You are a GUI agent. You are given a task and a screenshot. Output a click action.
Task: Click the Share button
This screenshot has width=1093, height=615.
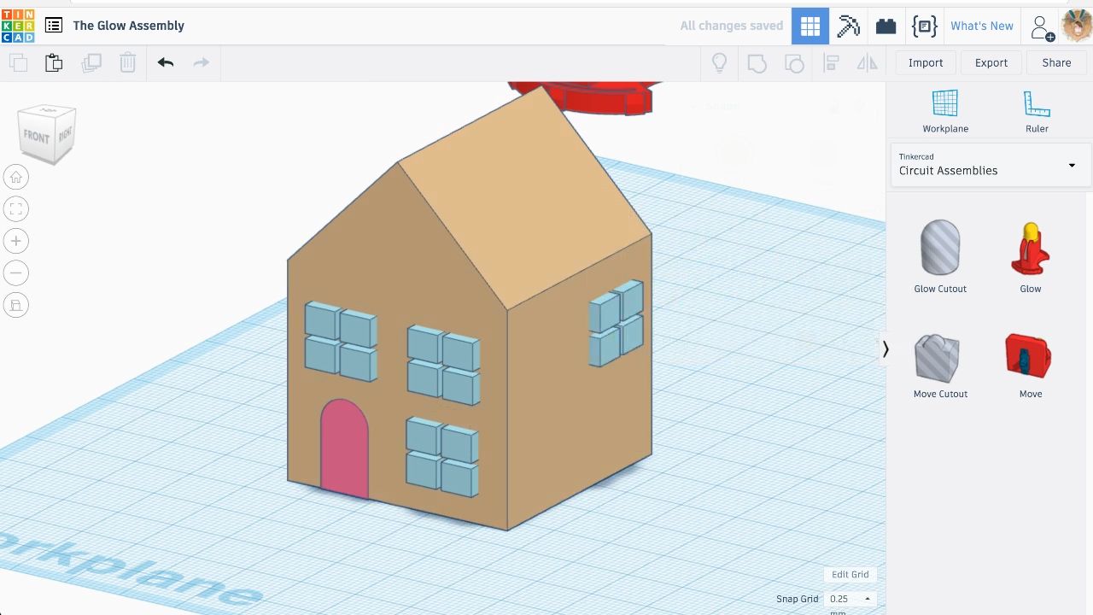click(x=1056, y=62)
